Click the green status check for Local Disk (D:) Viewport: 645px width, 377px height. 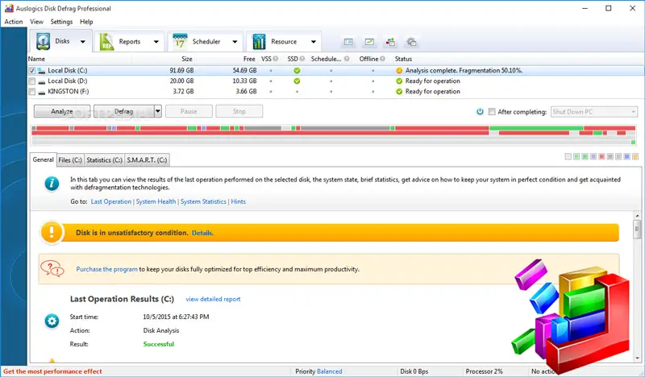(x=399, y=81)
